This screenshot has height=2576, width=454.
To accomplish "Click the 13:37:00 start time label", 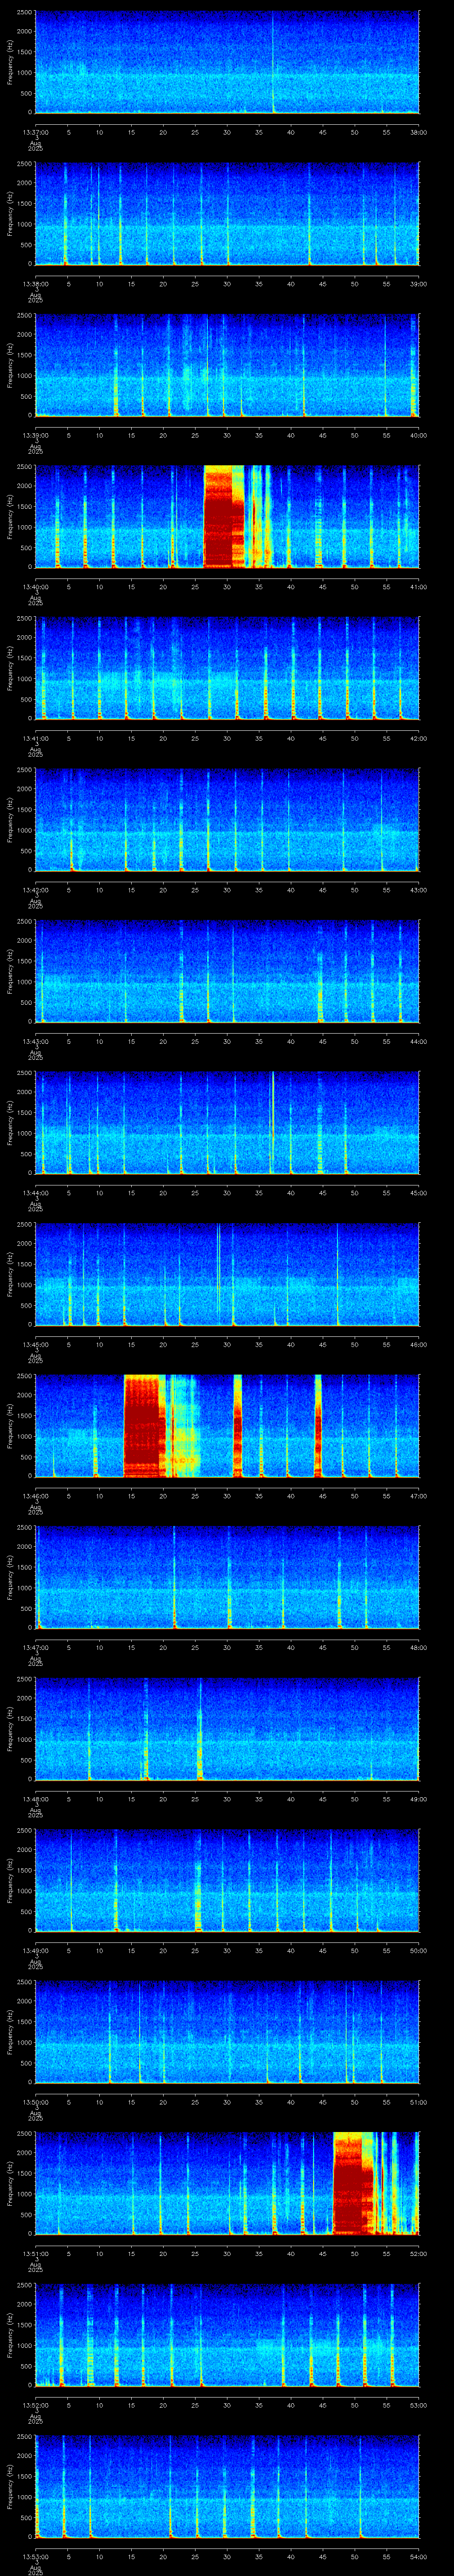I will [36, 132].
